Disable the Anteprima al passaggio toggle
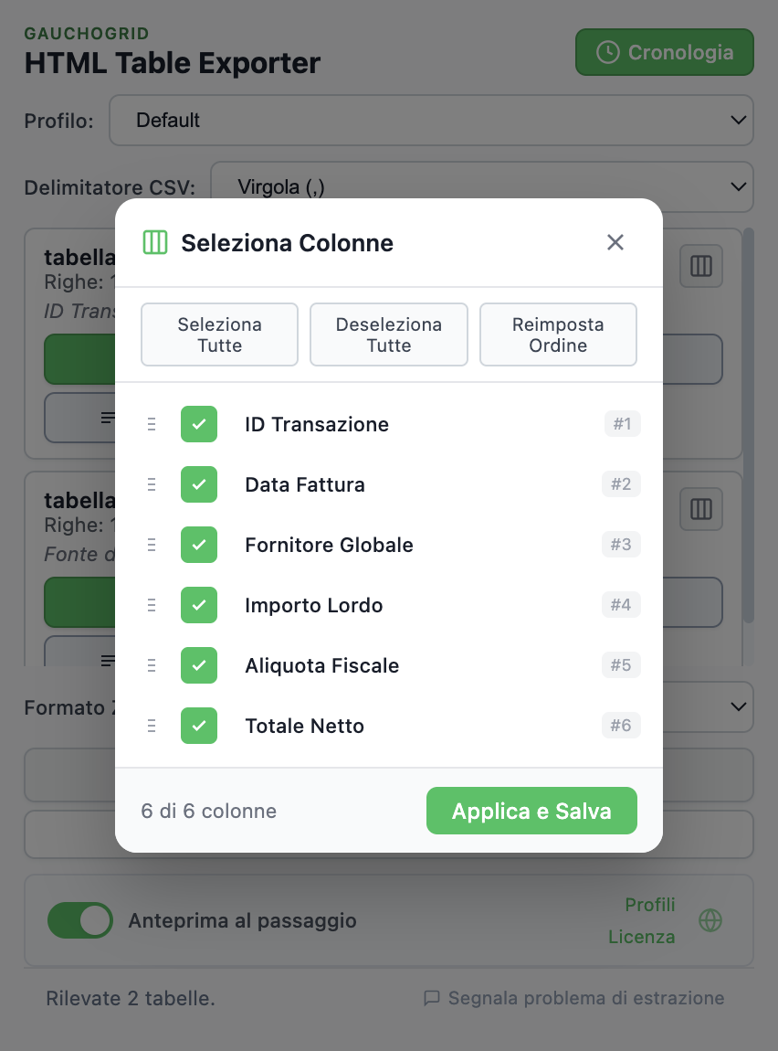Viewport: 778px width, 1051px height. click(80, 920)
